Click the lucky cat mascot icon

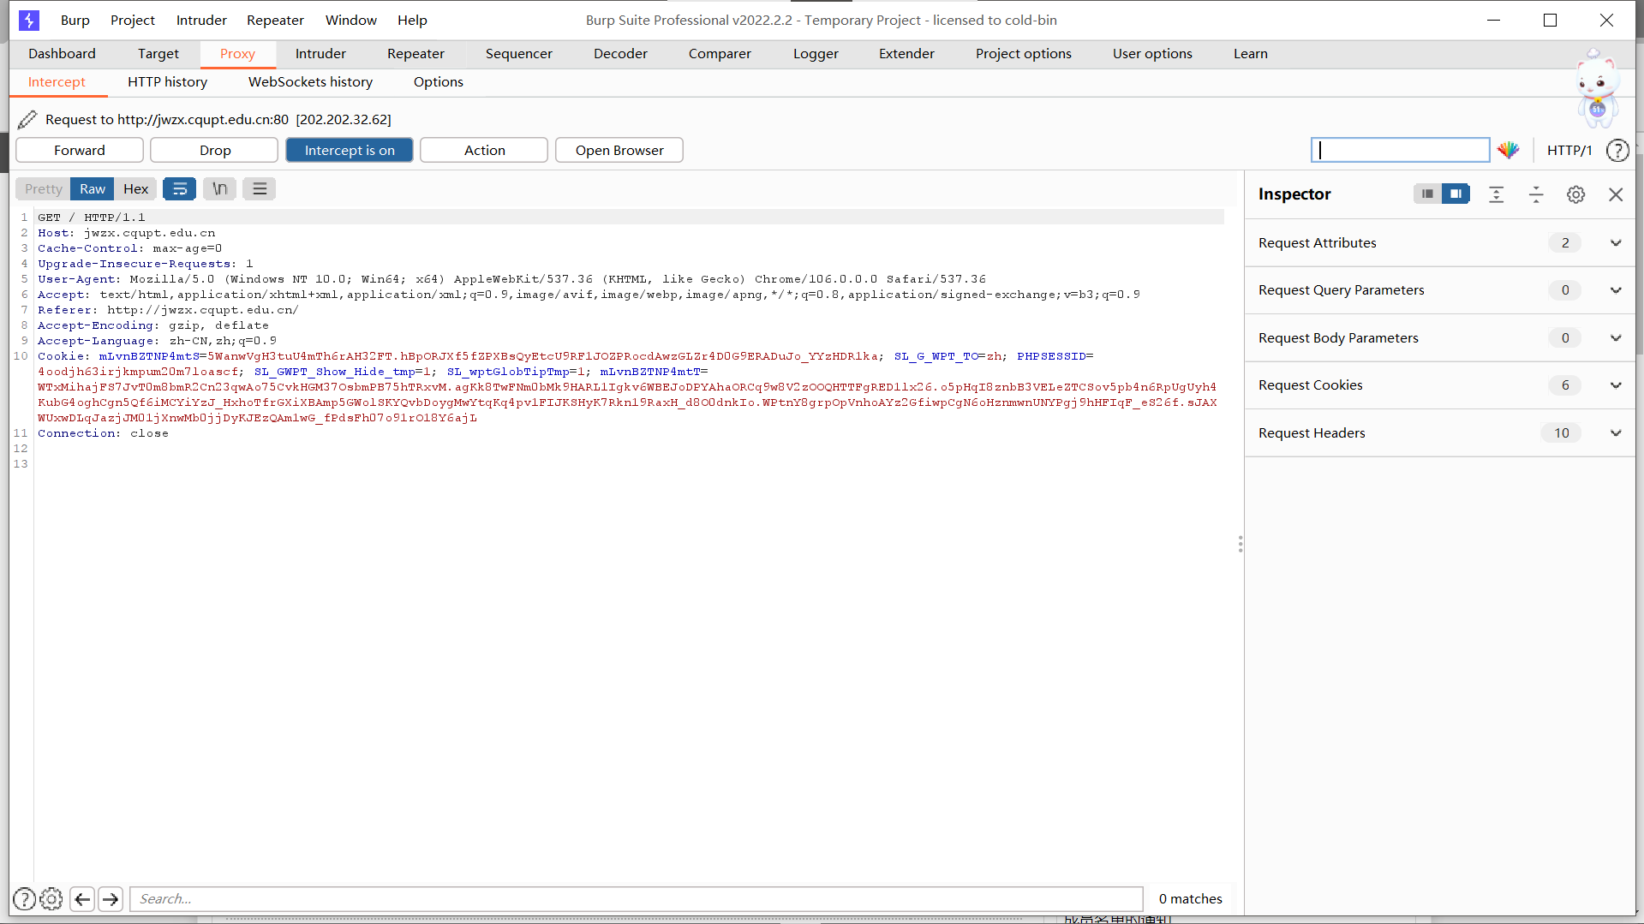(1598, 88)
